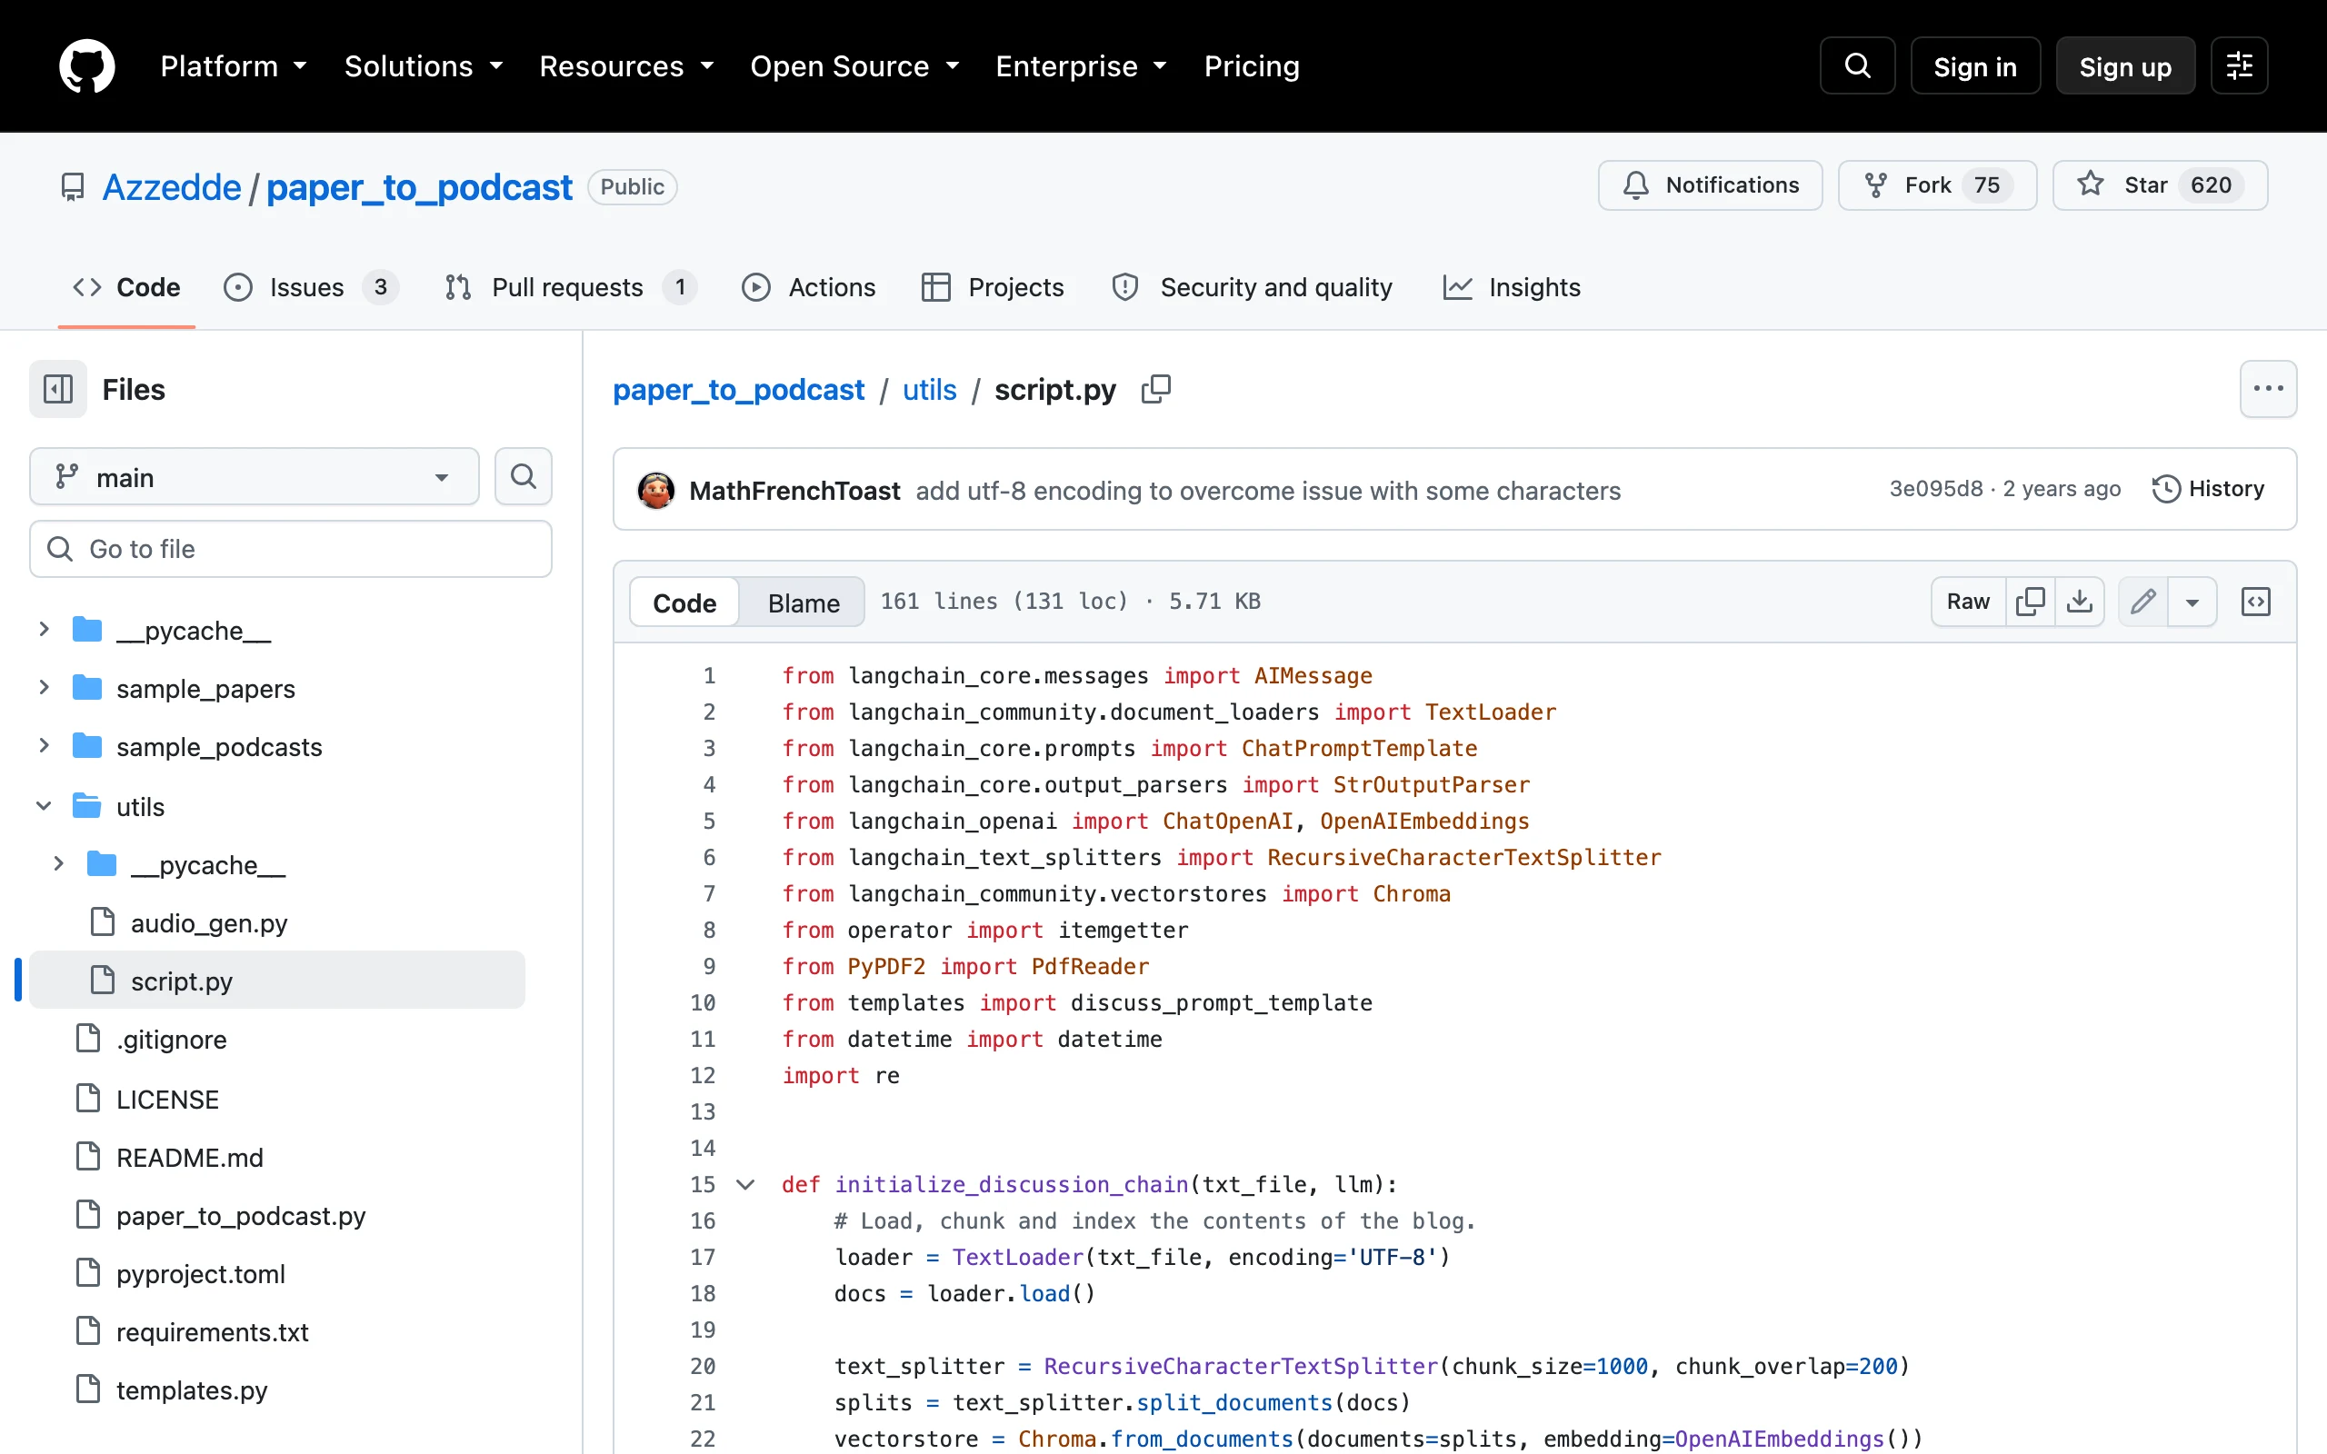This screenshot has height=1454, width=2327.
Task: Expand the sample_podcasts folder
Action: (x=44, y=746)
